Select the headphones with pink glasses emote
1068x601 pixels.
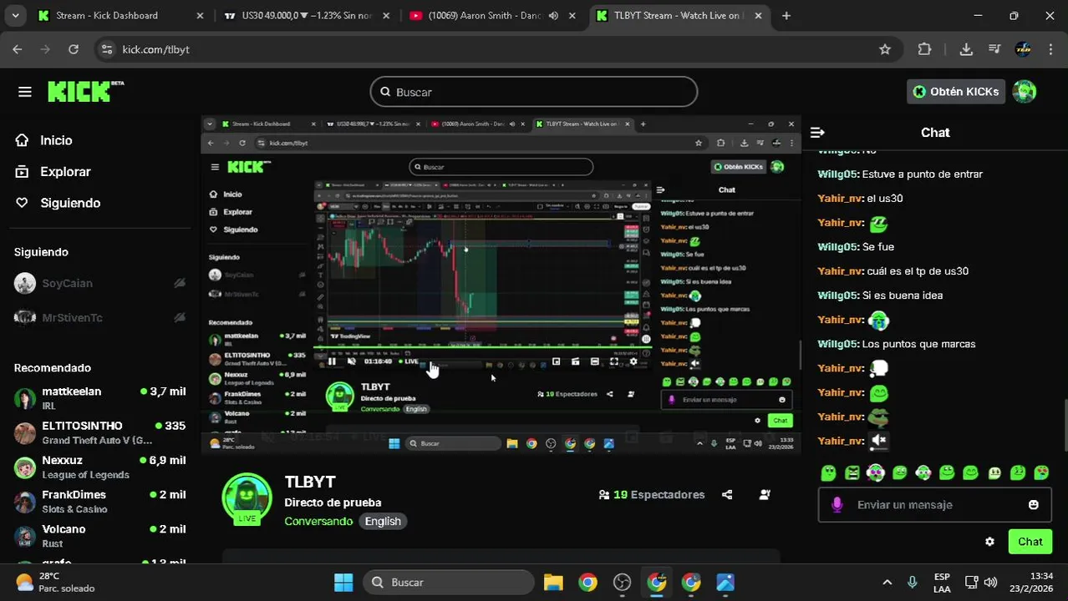(x=875, y=472)
